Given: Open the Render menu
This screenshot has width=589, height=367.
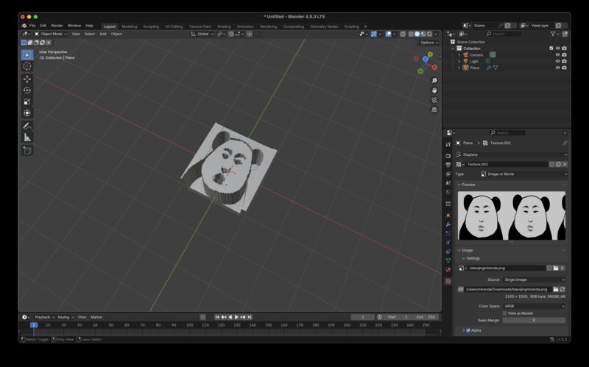Looking at the screenshot, I should (57, 26).
